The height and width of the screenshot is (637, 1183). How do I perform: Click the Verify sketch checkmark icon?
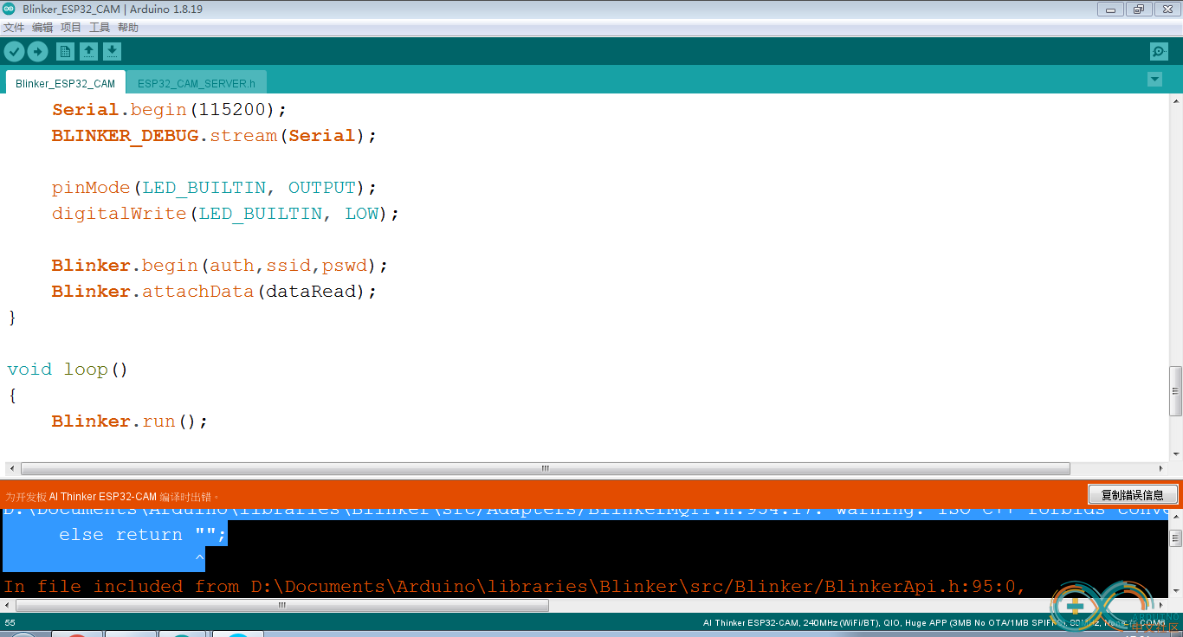[14, 51]
